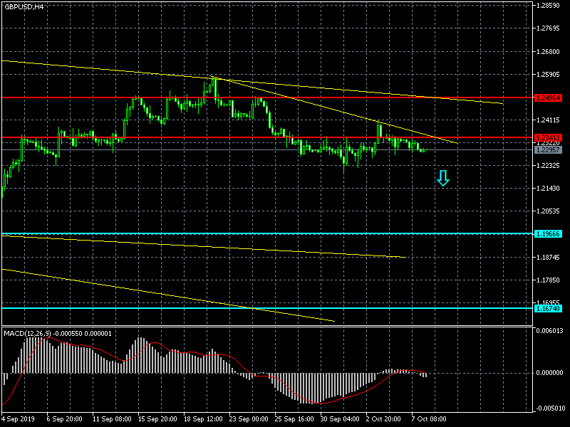Select the red 1.24964 price level tag

pyautogui.click(x=548, y=97)
